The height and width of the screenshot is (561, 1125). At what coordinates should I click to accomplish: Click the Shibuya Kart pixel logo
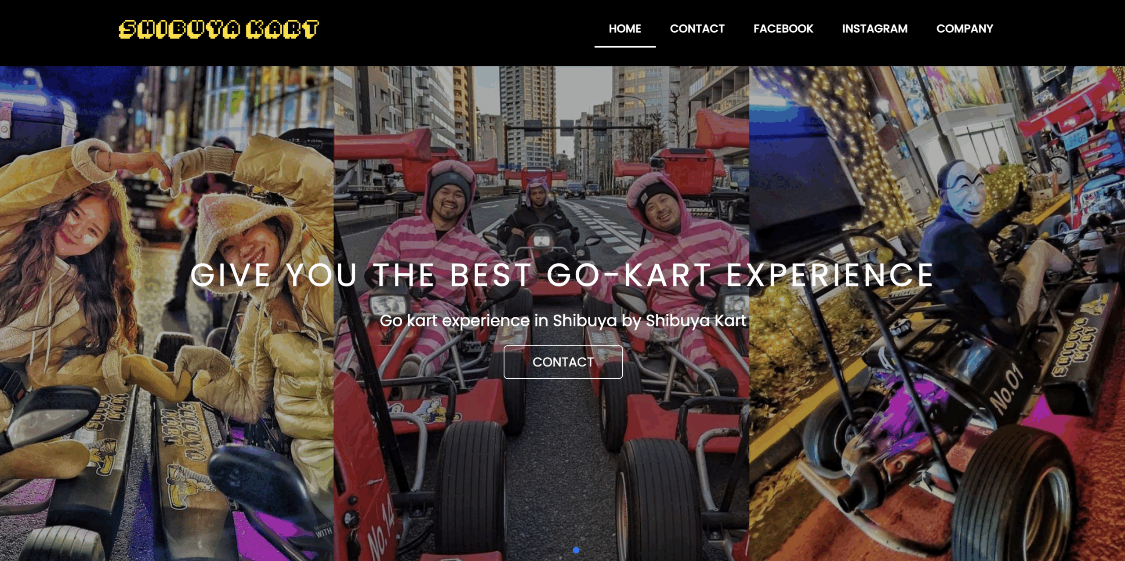[x=218, y=29]
